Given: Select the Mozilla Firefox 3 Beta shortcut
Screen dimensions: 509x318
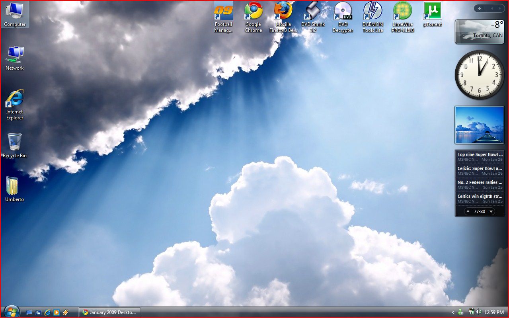Looking at the screenshot, I should (x=283, y=17).
